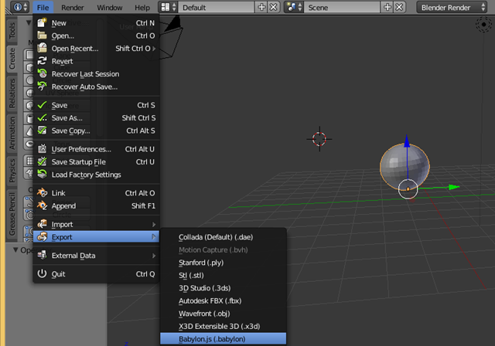Export as Stanford (.ply)
Screen dimensions: 495x346
[224, 263]
